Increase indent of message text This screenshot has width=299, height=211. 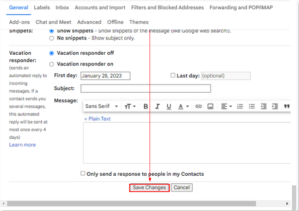(275, 106)
